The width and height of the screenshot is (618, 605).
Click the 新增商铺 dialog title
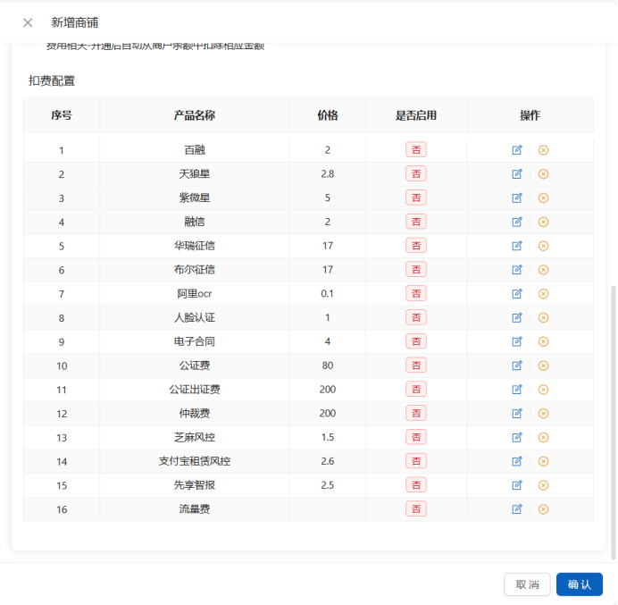75,23
